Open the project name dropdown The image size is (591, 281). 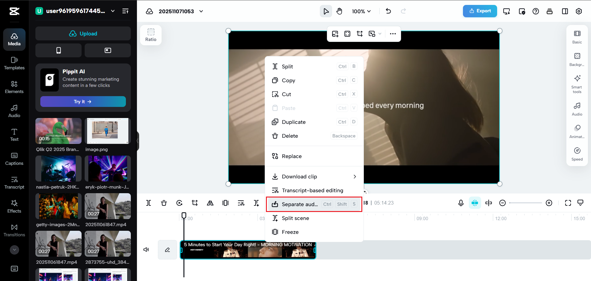click(x=201, y=11)
